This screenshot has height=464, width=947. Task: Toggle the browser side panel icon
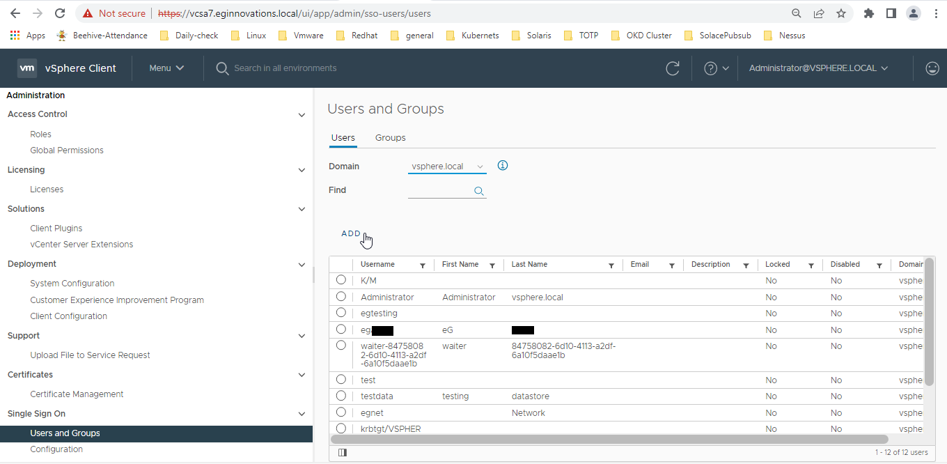[x=891, y=13]
